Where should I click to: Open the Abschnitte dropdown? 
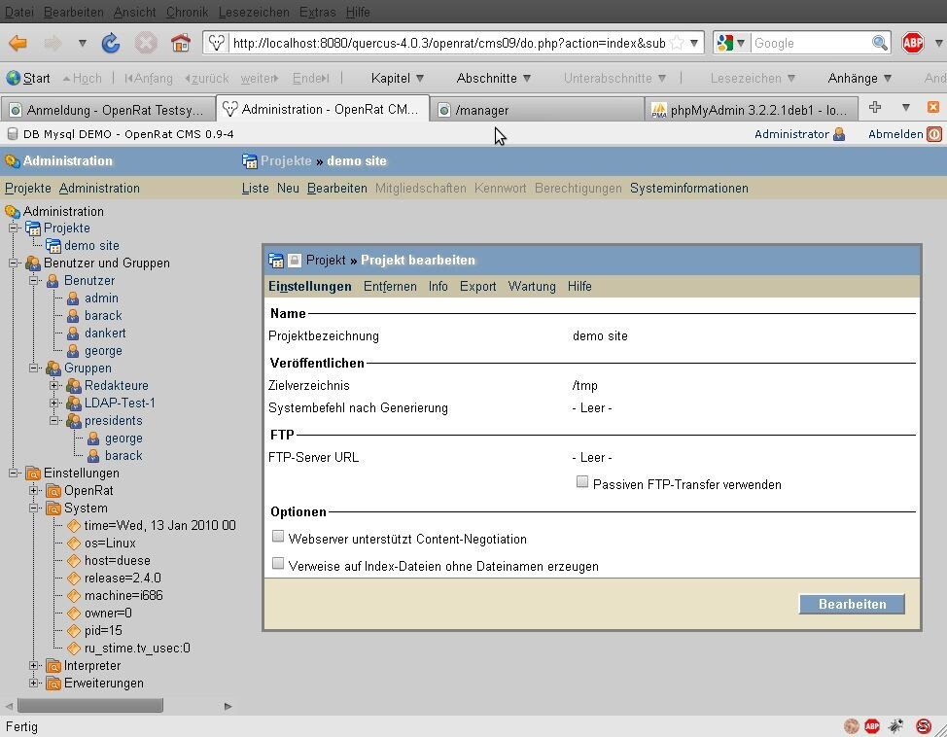tap(493, 78)
